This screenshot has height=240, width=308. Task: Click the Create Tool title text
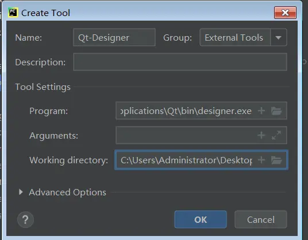[45, 13]
